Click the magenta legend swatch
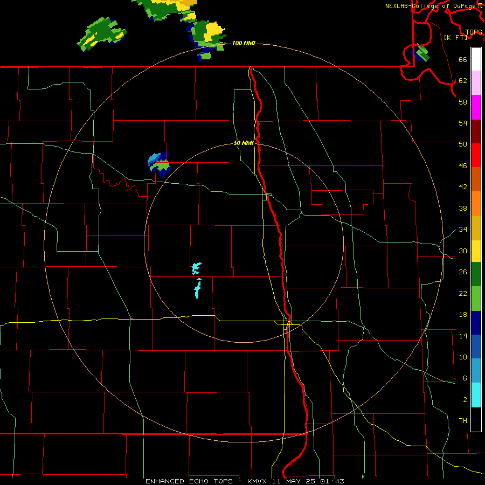The height and width of the screenshot is (485, 485). pyautogui.click(x=476, y=107)
